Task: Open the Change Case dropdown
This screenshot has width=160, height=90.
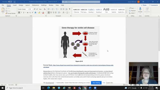Action: (x=40, y=9)
